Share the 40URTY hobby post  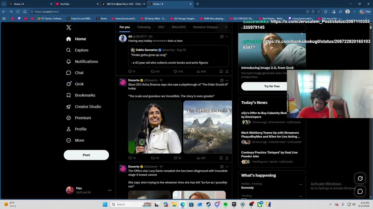(x=227, y=71)
